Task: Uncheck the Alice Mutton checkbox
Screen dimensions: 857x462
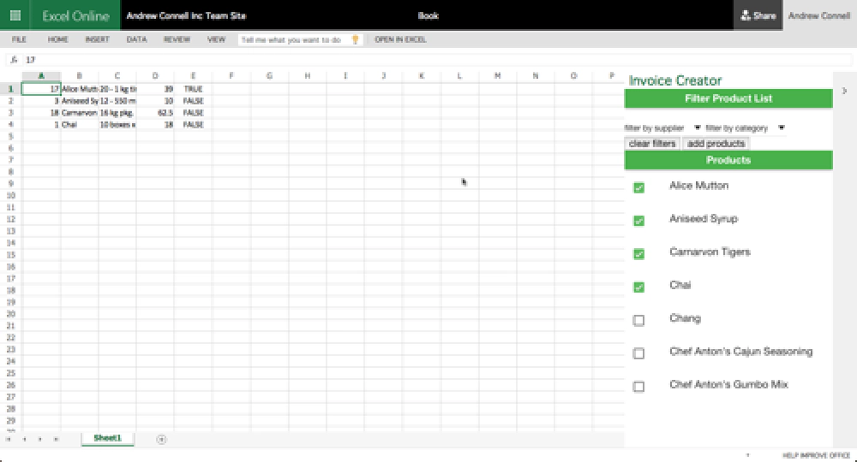Action: 638,188
